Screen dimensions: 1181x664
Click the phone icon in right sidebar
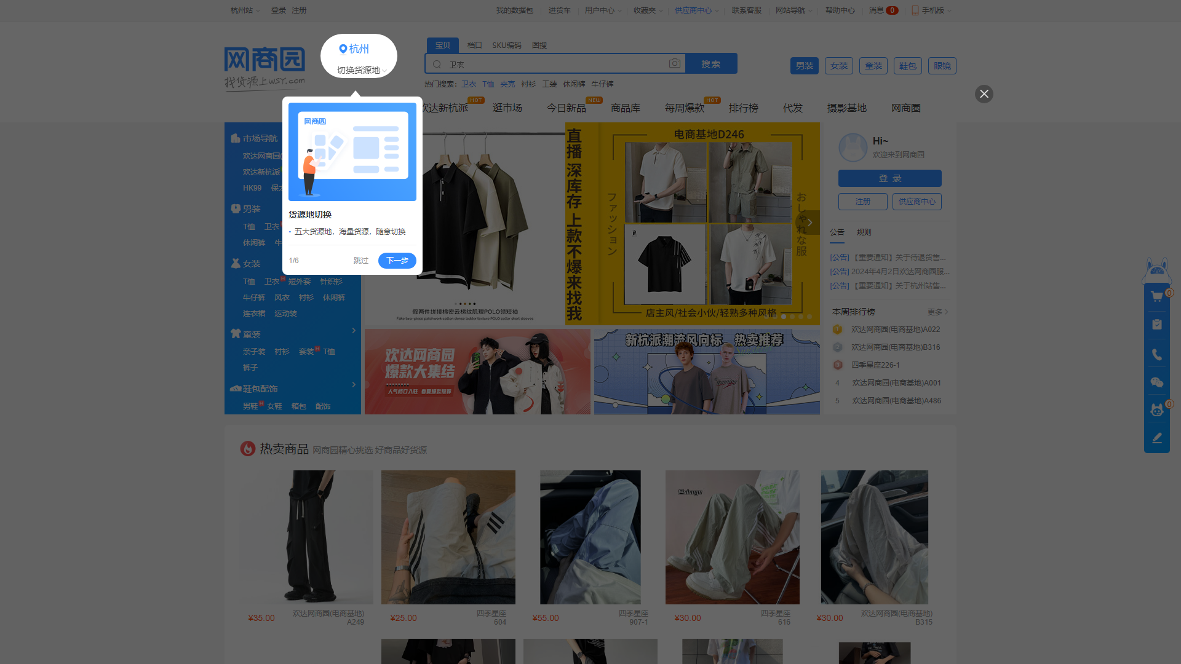(x=1156, y=355)
